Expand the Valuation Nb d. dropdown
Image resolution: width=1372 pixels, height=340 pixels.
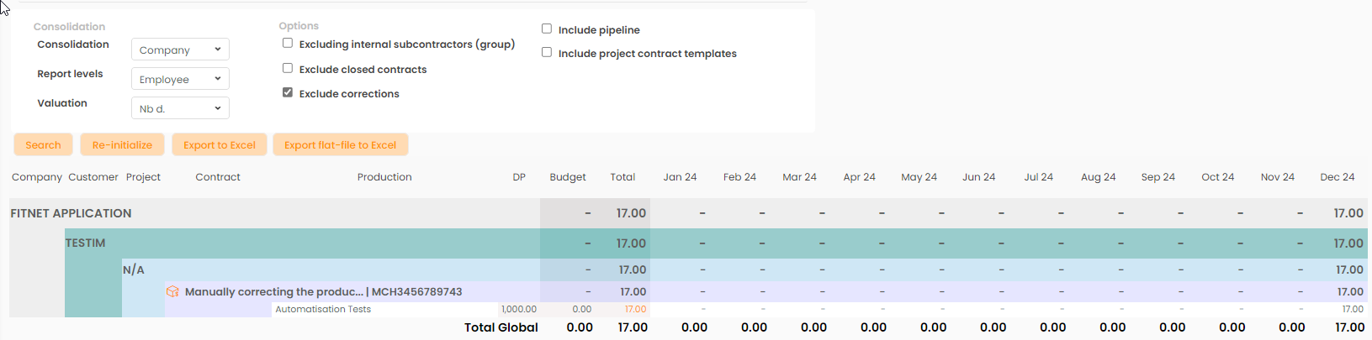point(180,108)
